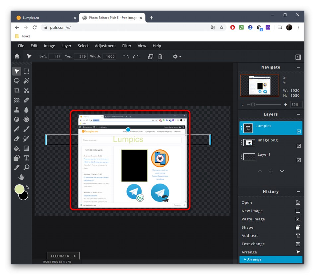Choose the Shape tool in toolbox

tap(17, 158)
